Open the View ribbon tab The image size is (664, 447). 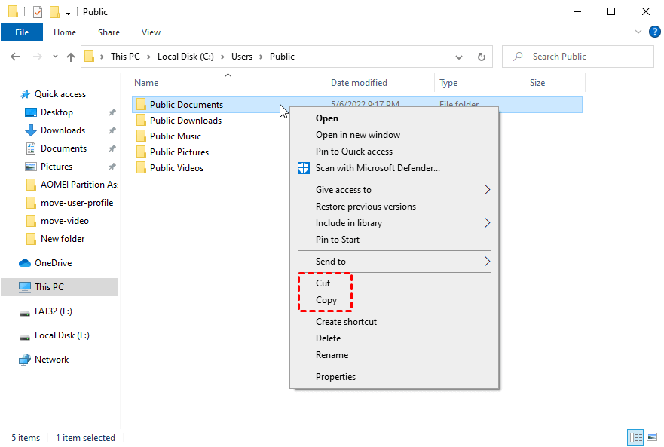pyautogui.click(x=151, y=32)
